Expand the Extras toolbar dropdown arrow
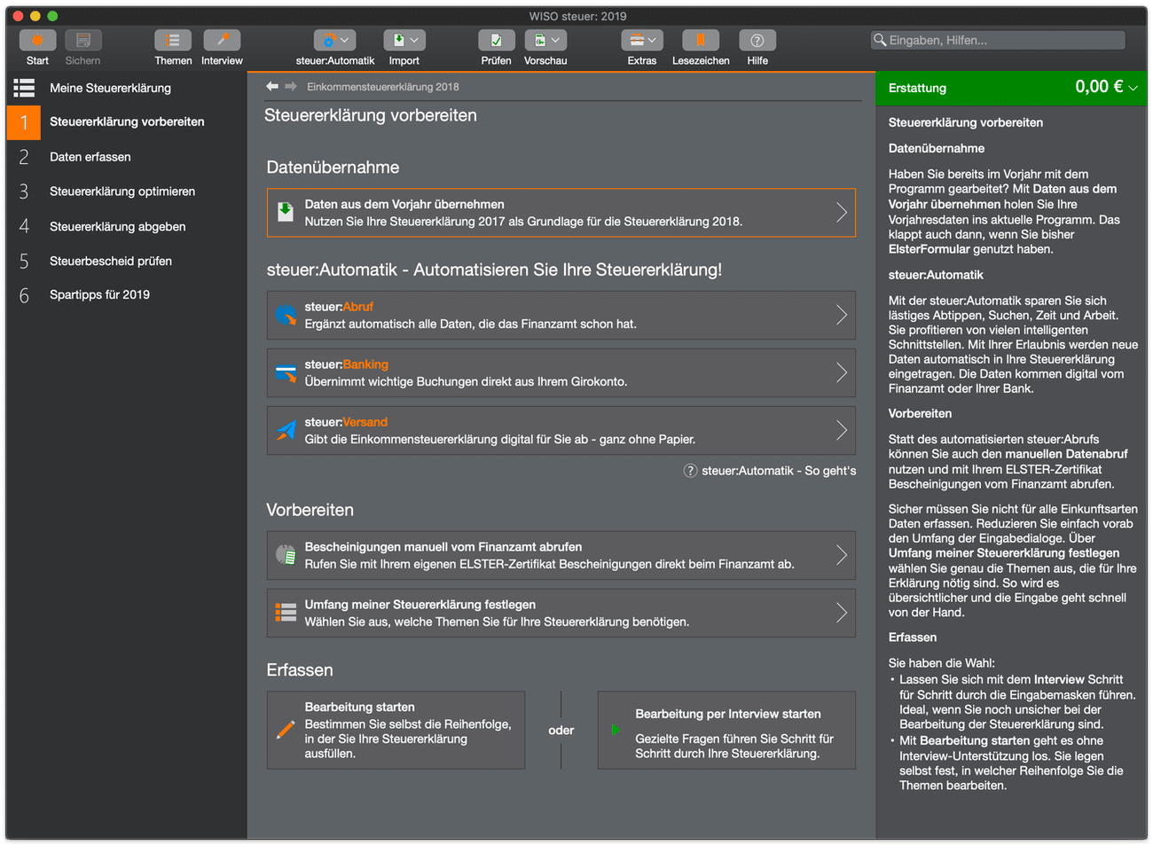The height and width of the screenshot is (845, 1153). point(652,40)
